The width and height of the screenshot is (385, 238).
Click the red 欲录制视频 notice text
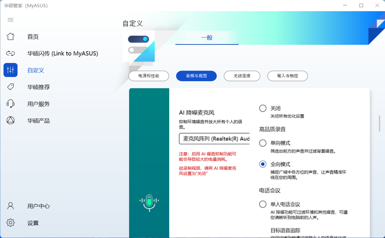[207, 171]
